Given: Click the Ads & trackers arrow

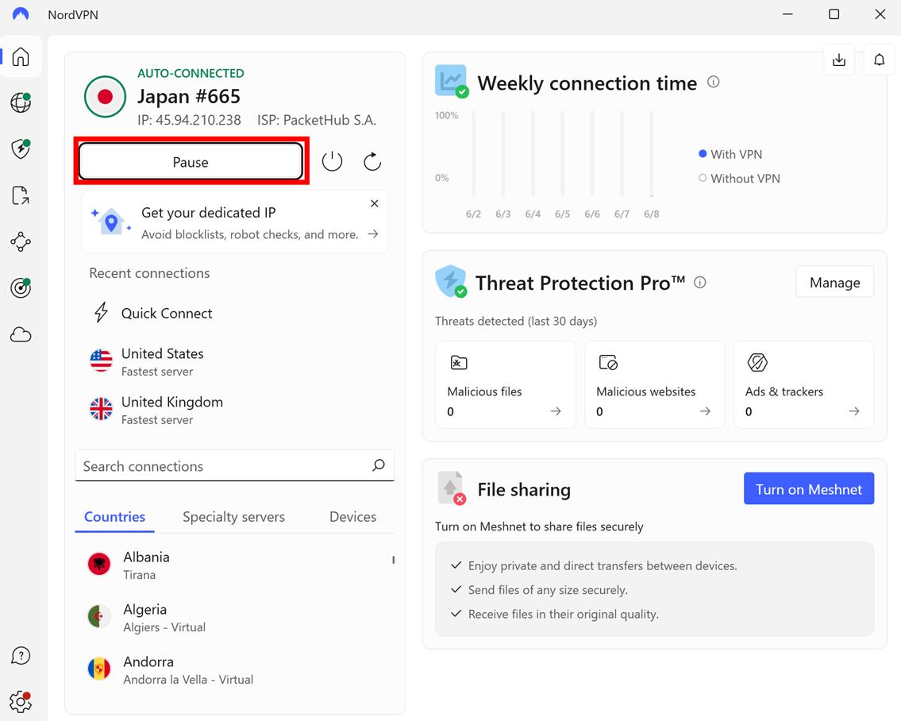Looking at the screenshot, I should pos(854,411).
